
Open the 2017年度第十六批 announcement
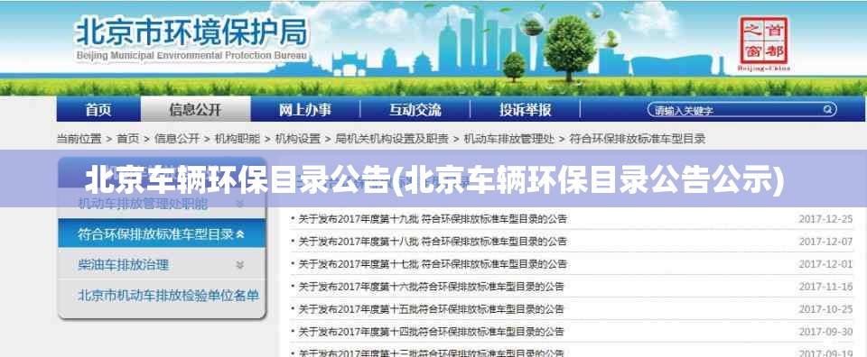pos(432,287)
